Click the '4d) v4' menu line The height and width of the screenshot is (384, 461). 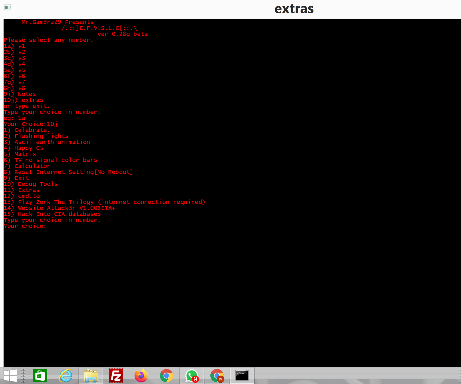[14, 64]
